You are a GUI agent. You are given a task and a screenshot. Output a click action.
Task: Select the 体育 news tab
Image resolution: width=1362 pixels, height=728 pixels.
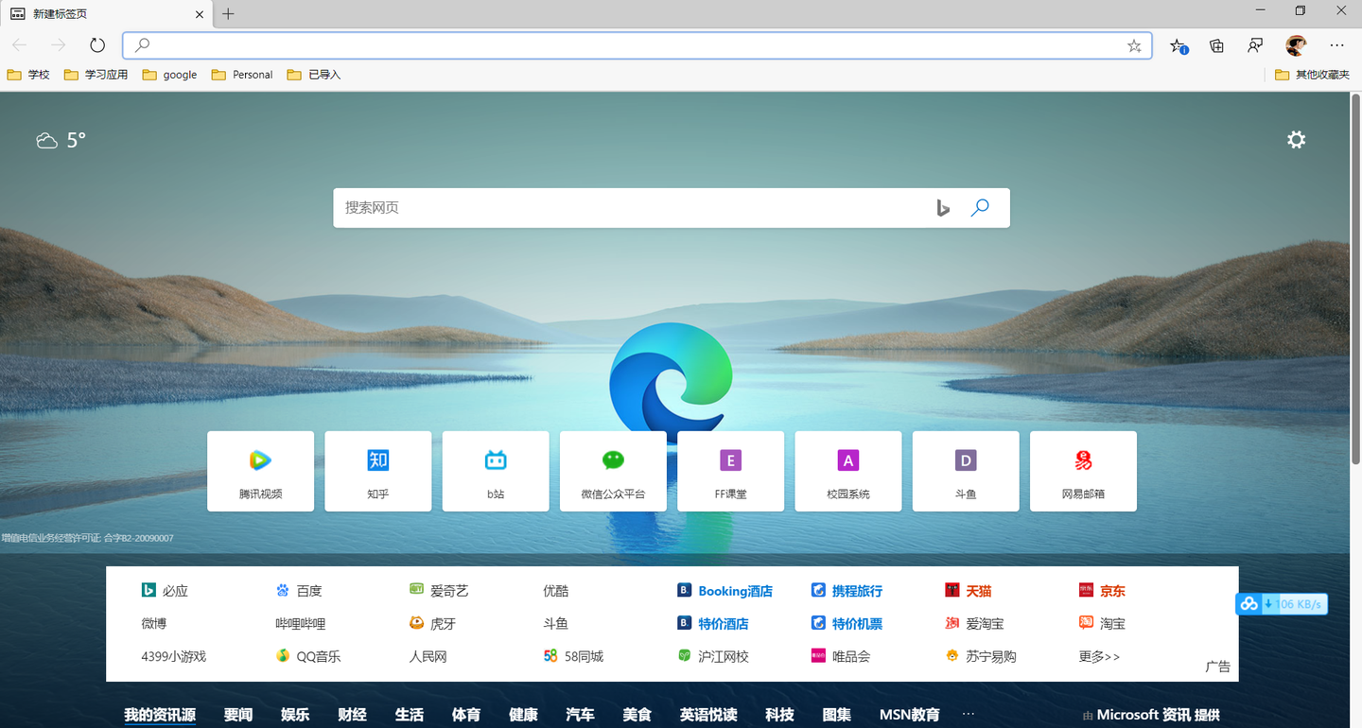pyautogui.click(x=466, y=715)
